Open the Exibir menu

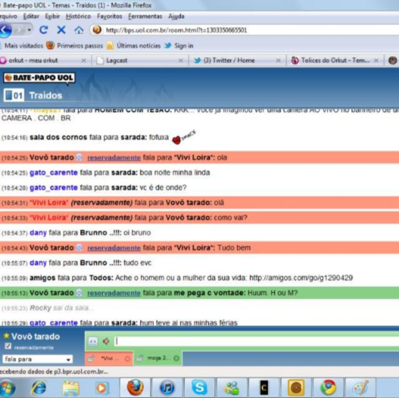[x=52, y=16]
